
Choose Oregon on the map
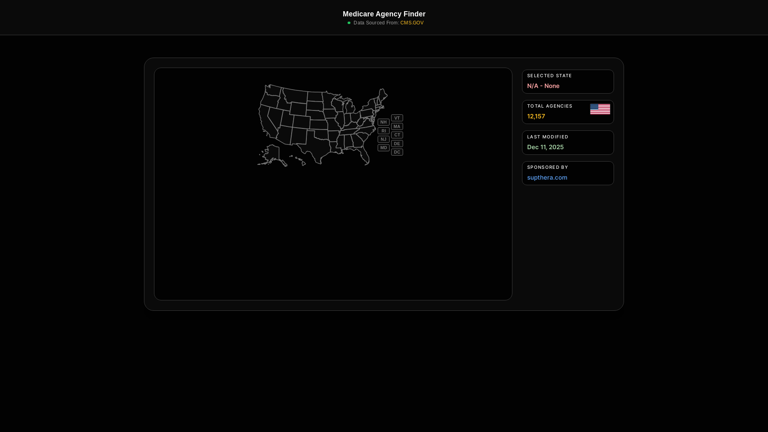coord(270,101)
